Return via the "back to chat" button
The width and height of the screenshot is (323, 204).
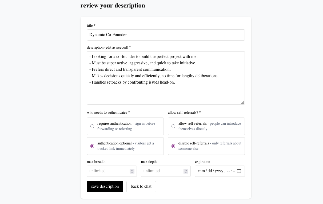[141, 186]
